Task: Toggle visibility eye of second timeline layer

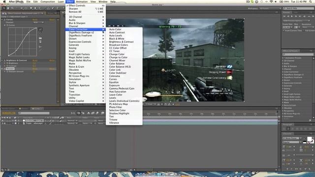Action: 2,123
